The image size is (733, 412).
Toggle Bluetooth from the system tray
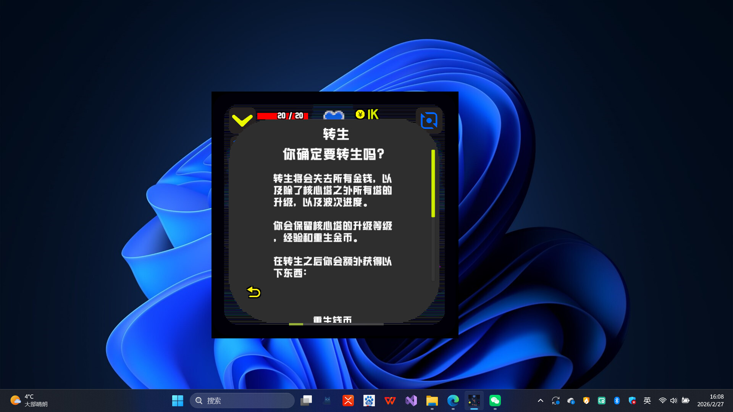(617, 401)
